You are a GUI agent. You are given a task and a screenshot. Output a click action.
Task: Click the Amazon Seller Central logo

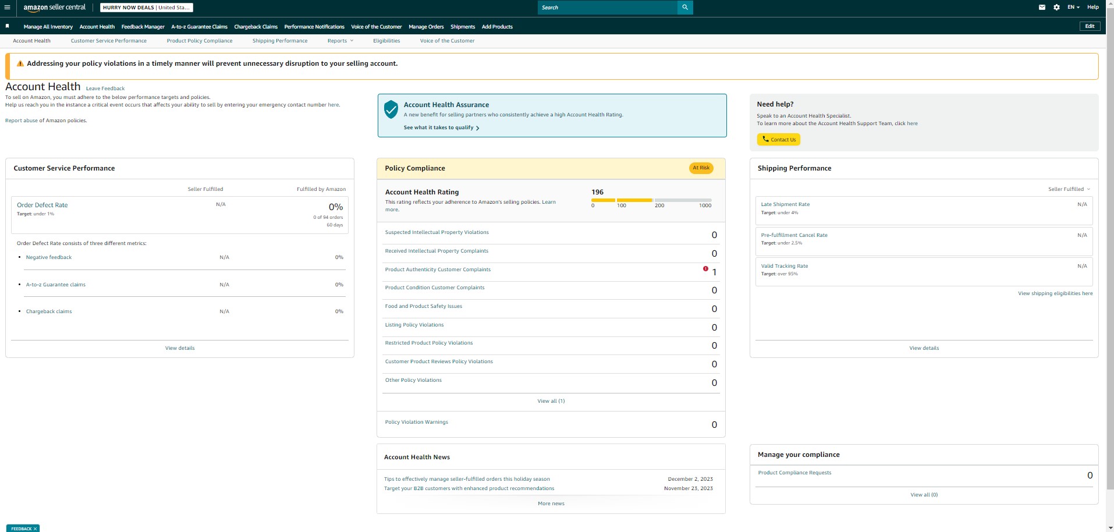pyautogui.click(x=54, y=8)
